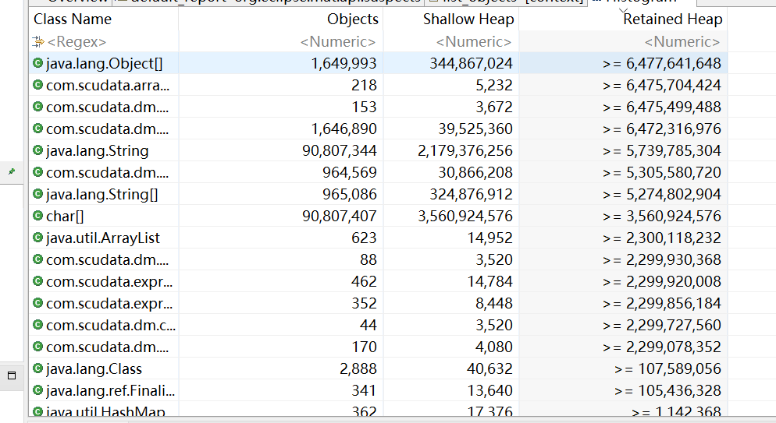
Task: Click the class icon beside char[]
Action: pos(37,216)
